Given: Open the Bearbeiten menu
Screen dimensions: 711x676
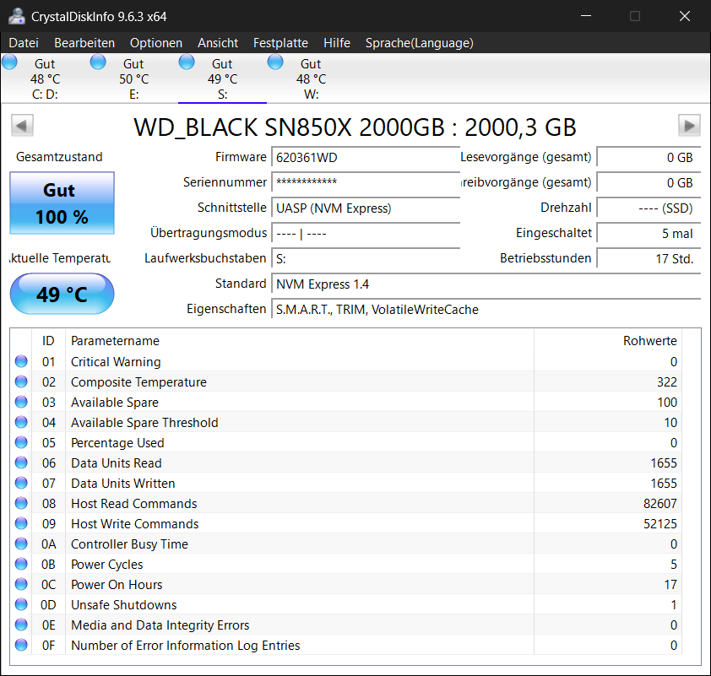Looking at the screenshot, I should tap(84, 43).
